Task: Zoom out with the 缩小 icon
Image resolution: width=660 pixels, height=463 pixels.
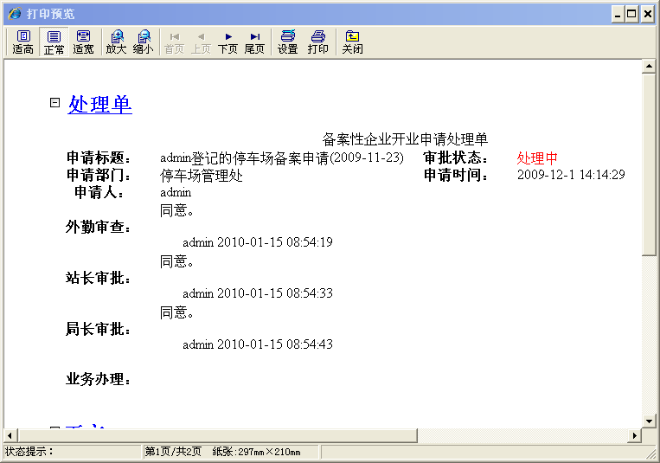Action: (x=143, y=42)
